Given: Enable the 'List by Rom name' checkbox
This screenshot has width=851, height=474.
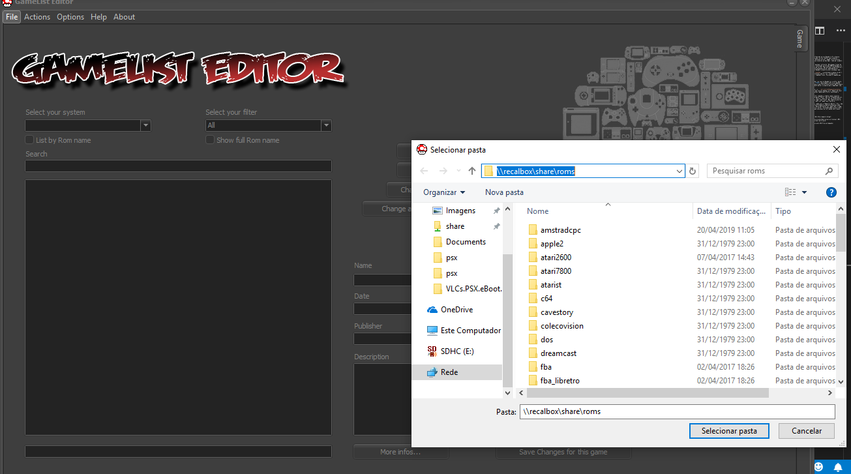Looking at the screenshot, I should 29,140.
